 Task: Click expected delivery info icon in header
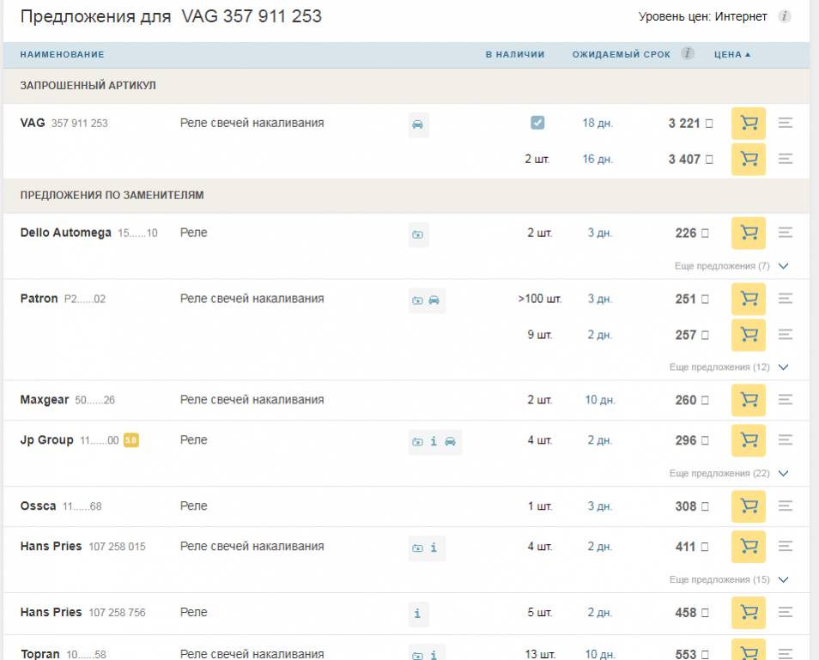click(688, 54)
